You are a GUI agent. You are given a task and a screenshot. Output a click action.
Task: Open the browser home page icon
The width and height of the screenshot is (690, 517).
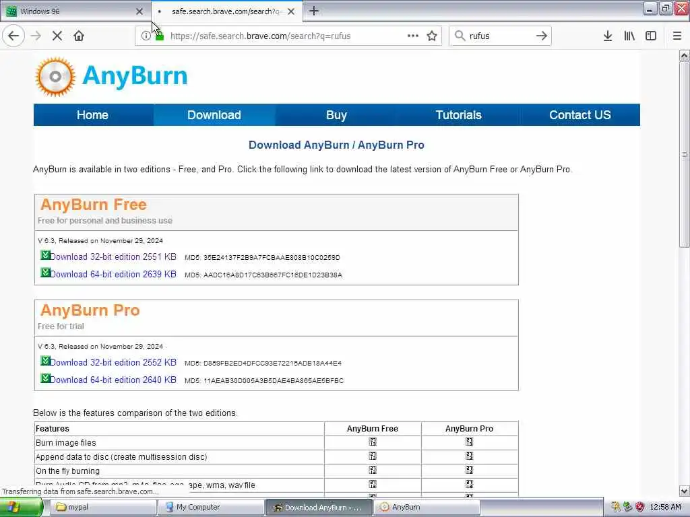tap(79, 36)
